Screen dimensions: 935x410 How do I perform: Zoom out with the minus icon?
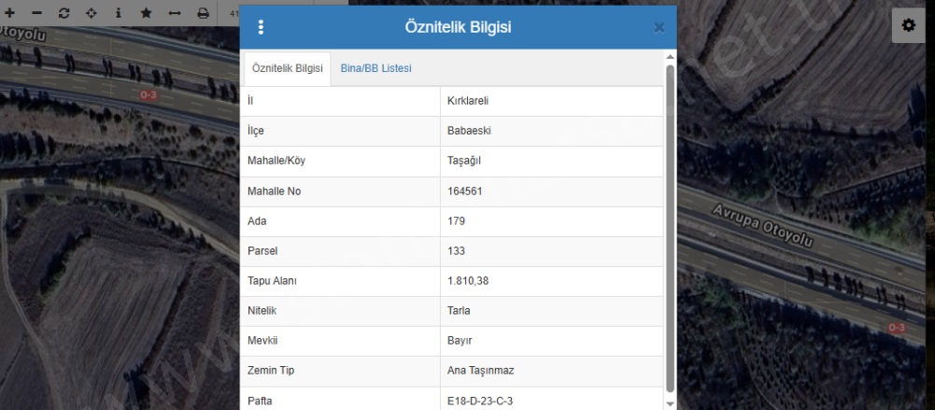pyautogui.click(x=37, y=13)
